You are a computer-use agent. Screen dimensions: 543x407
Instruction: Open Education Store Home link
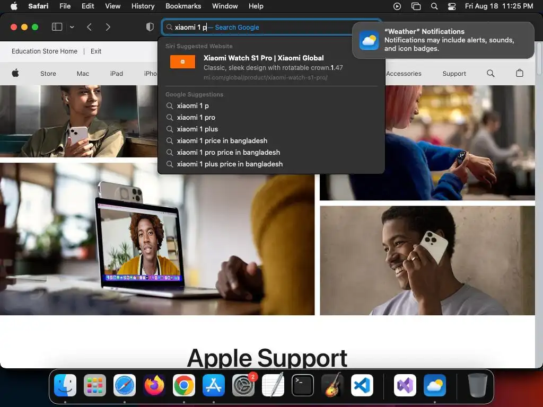coord(45,51)
